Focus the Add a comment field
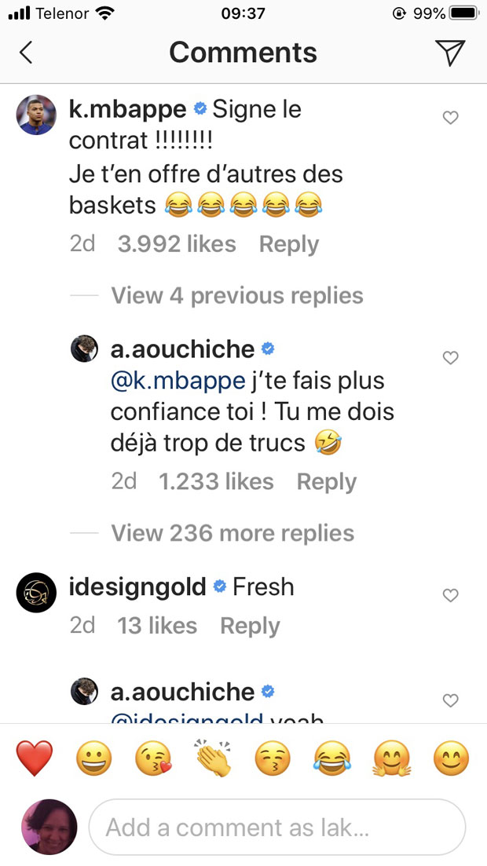 pos(276,828)
